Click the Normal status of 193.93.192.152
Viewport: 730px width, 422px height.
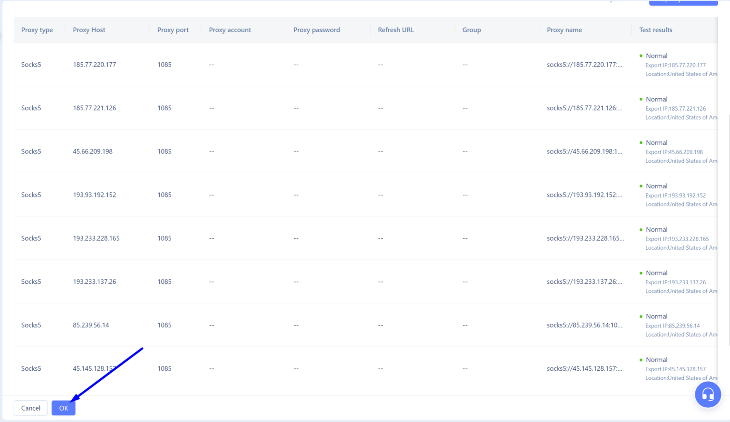(656, 186)
